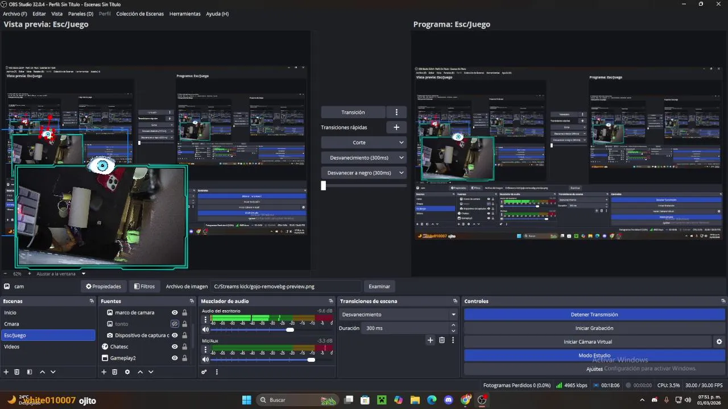Open advanced audio properties gears icon

(x=204, y=372)
